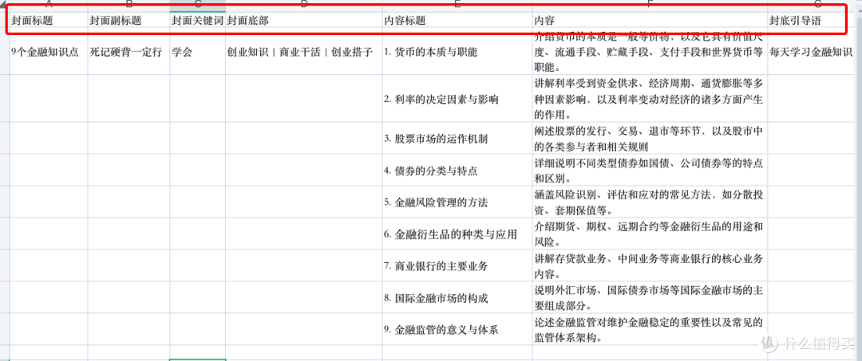The image size is (862, 361).
Task: Select the 封面底部 header cell
Action: pyautogui.click(x=304, y=20)
